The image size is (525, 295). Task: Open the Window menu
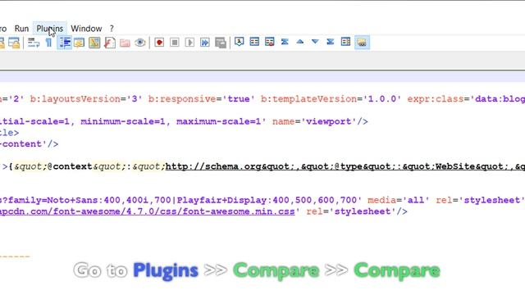(x=86, y=29)
